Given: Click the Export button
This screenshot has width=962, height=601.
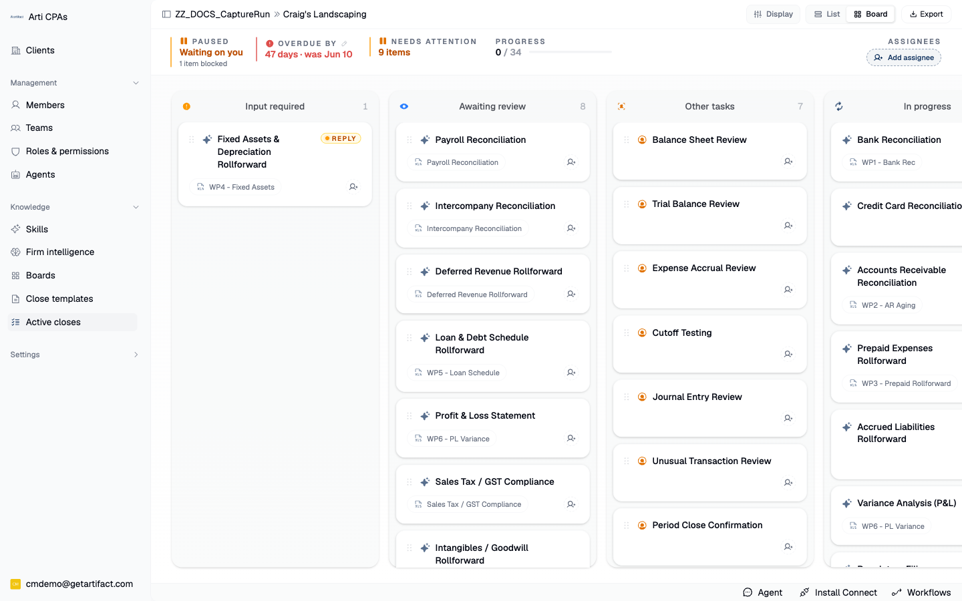Looking at the screenshot, I should [x=926, y=14].
